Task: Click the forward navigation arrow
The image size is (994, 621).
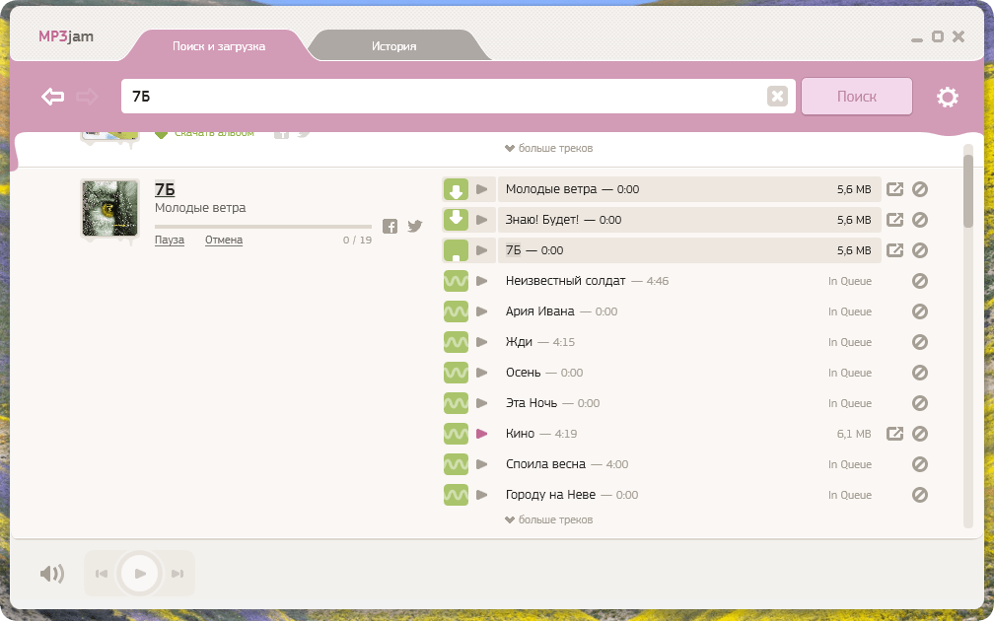Action: 87,97
